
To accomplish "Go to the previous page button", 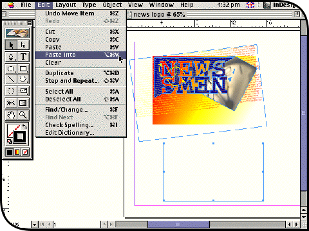I will (50, 225).
